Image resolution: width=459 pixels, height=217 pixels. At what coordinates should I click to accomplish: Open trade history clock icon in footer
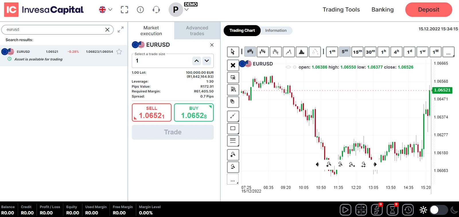tap(408, 210)
